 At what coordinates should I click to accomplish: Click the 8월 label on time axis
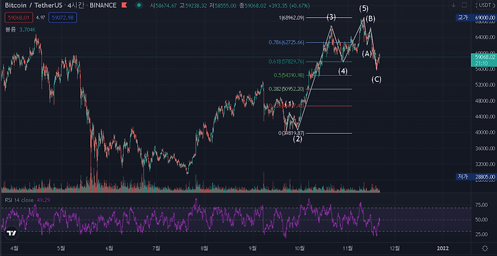[x=205, y=248]
